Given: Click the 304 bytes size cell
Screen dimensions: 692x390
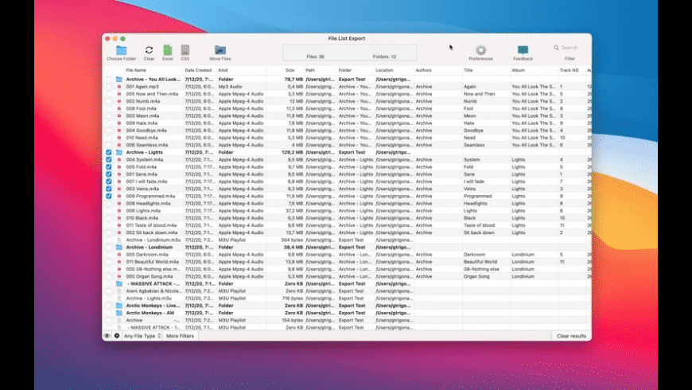Looking at the screenshot, I should [x=292, y=240].
